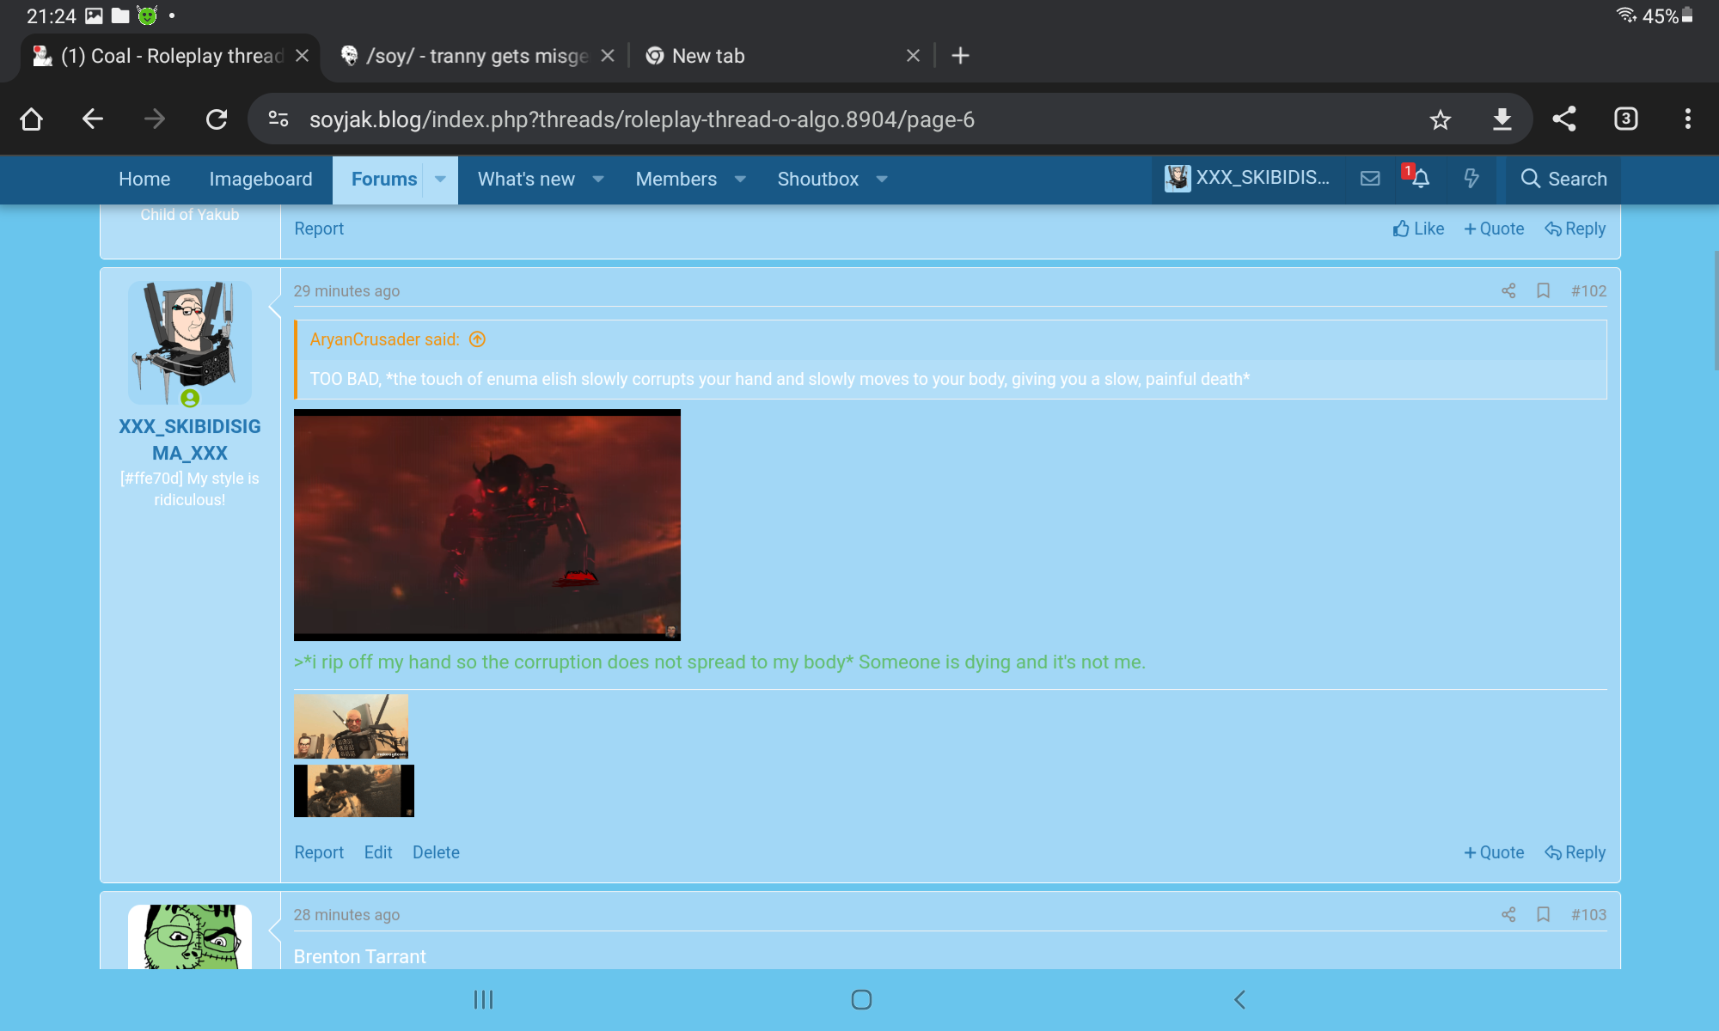
Task: Close the Coal - Roleplay thread tab
Action: pos(303,56)
